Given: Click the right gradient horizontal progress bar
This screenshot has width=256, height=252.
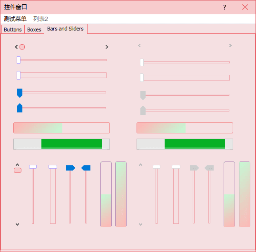Looking at the screenshot, I should tap(185, 128).
